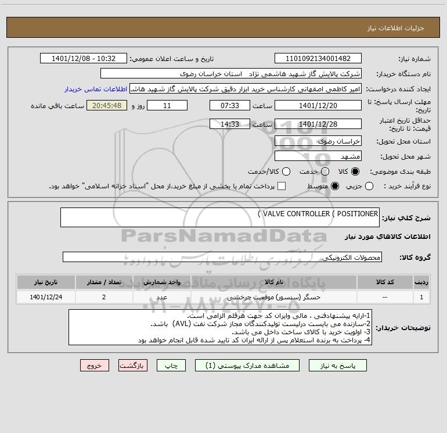Click the delivery province field خراسان رضوی
The width and height of the screenshot is (447, 433).
coord(318,141)
